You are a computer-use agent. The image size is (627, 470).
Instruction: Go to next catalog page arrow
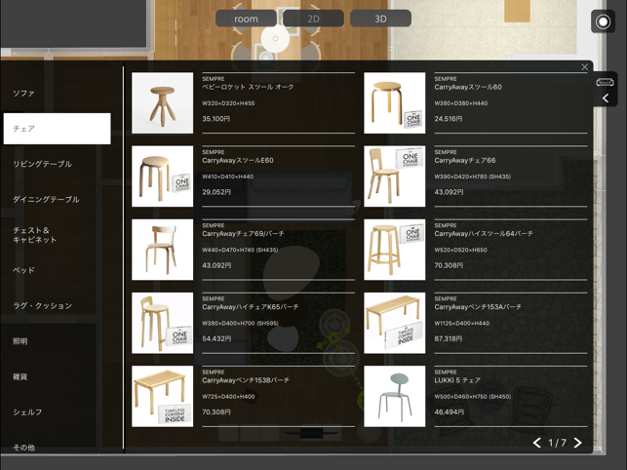point(578,443)
